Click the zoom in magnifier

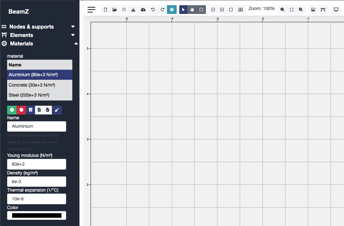click(x=301, y=10)
